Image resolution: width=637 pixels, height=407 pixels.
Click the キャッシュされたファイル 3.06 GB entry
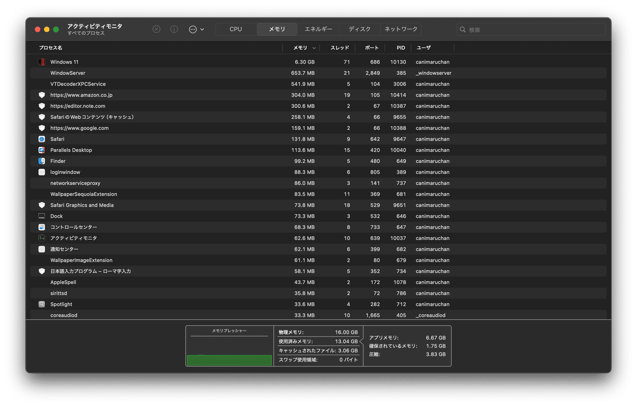318,351
